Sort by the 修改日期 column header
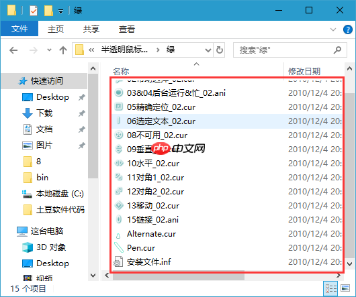This screenshot has width=356, height=297. point(304,71)
